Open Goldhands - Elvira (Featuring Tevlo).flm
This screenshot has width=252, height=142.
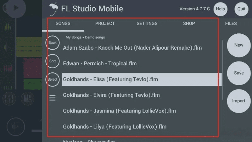click(x=111, y=95)
